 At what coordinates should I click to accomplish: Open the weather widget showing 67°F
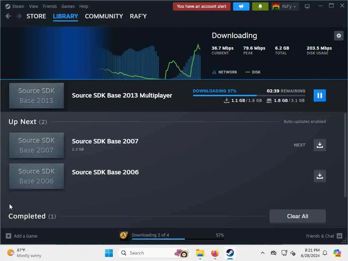(24, 253)
